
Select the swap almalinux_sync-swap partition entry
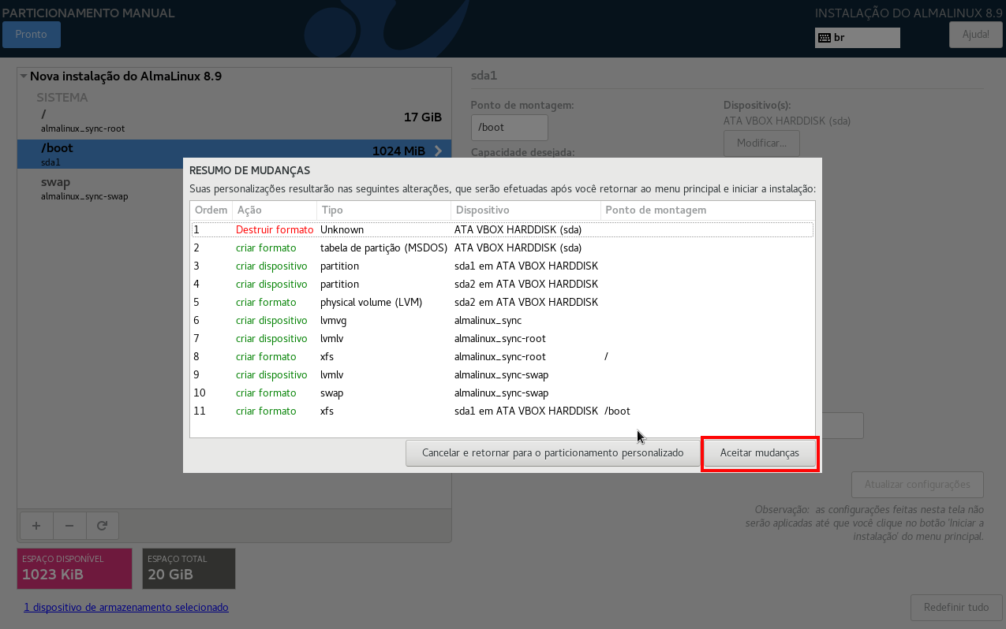point(234,188)
